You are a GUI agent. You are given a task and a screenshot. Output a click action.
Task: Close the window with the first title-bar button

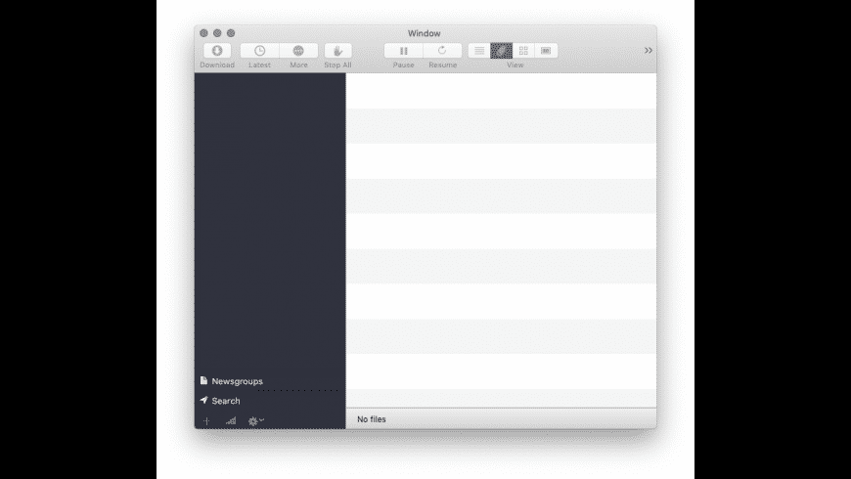coord(203,33)
